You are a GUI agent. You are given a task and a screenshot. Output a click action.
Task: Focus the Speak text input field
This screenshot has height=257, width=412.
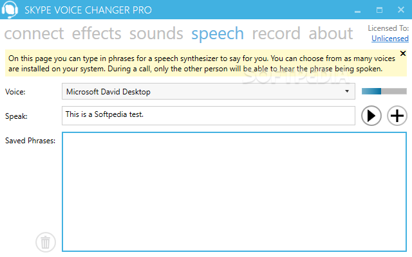coord(209,116)
